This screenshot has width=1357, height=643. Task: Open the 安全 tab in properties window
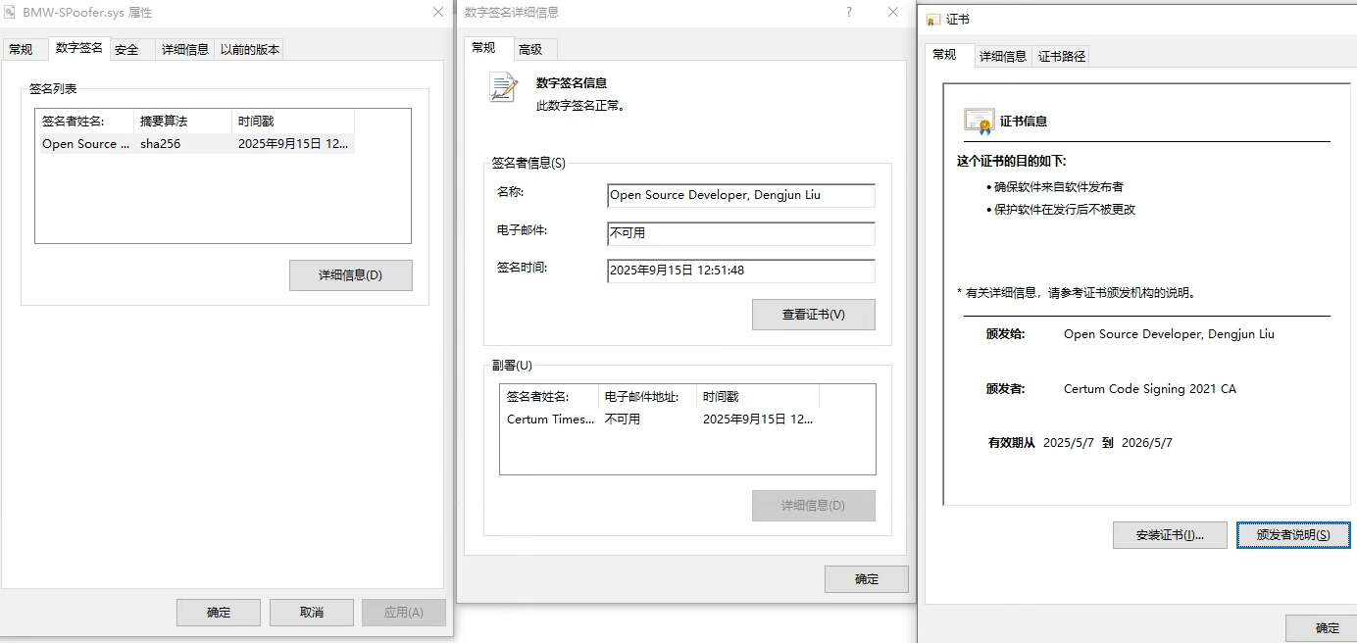(126, 49)
